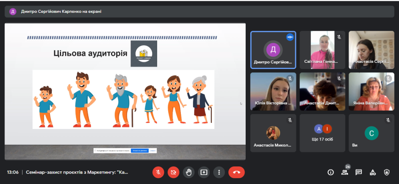Click the A avatar in 'Ще 17 осіб' tile
The width and height of the screenshot is (399, 184).
tap(319, 129)
